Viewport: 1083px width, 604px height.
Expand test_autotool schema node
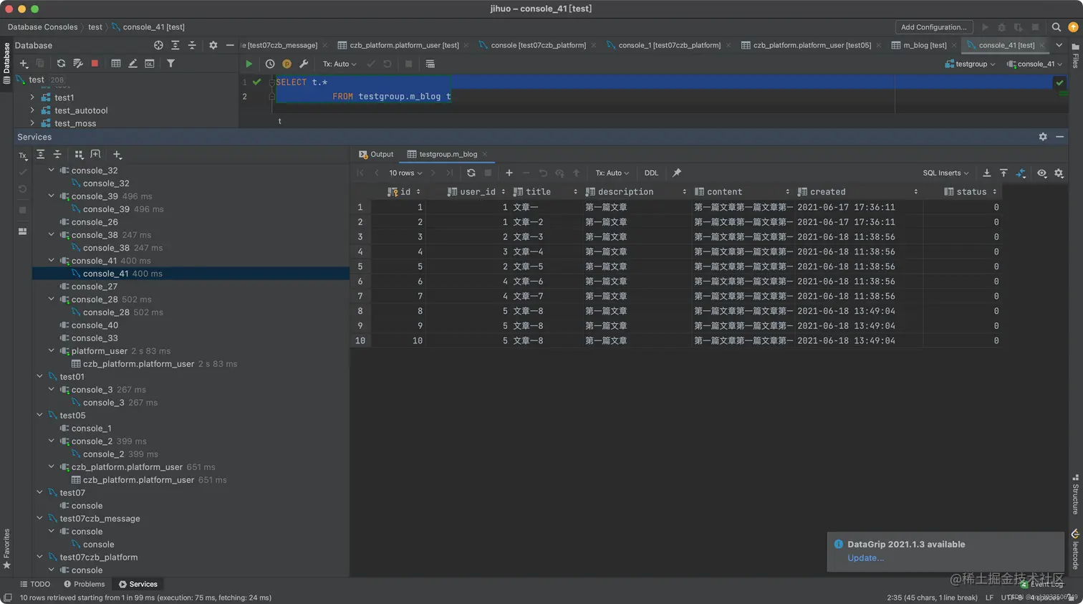tap(32, 110)
